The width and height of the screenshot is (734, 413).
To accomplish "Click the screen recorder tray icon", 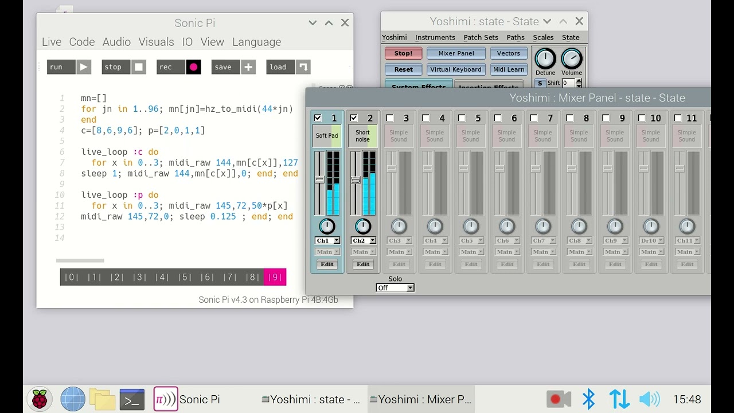I will click(558, 399).
